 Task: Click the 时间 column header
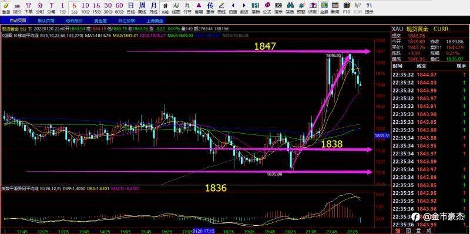(x=398, y=66)
